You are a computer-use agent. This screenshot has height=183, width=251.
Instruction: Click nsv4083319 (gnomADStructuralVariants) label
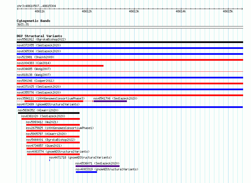coord(107,169)
